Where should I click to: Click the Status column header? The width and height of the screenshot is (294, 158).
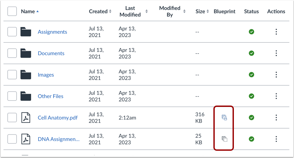[x=251, y=12]
